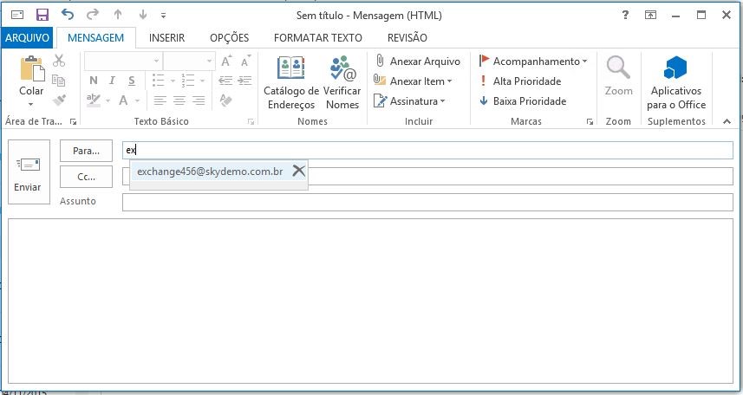Collapse the ribbon with the chevron arrow
The height and width of the screenshot is (395, 743).
click(727, 121)
